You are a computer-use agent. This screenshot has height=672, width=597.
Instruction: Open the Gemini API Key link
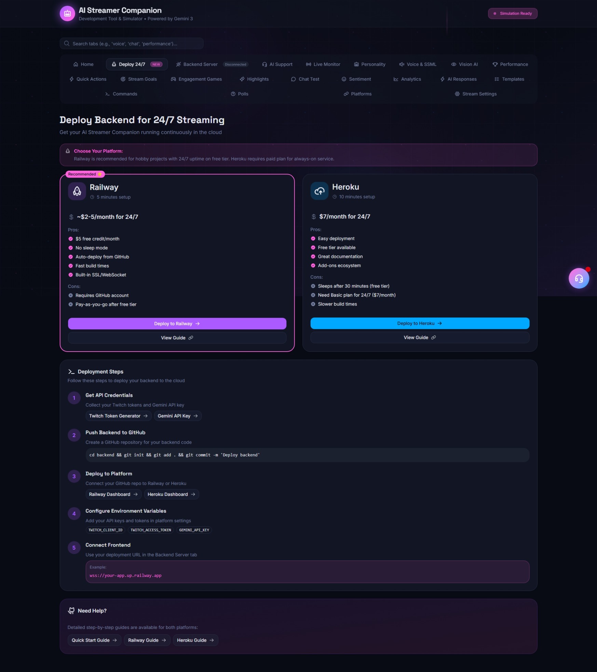[x=178, y=416]
